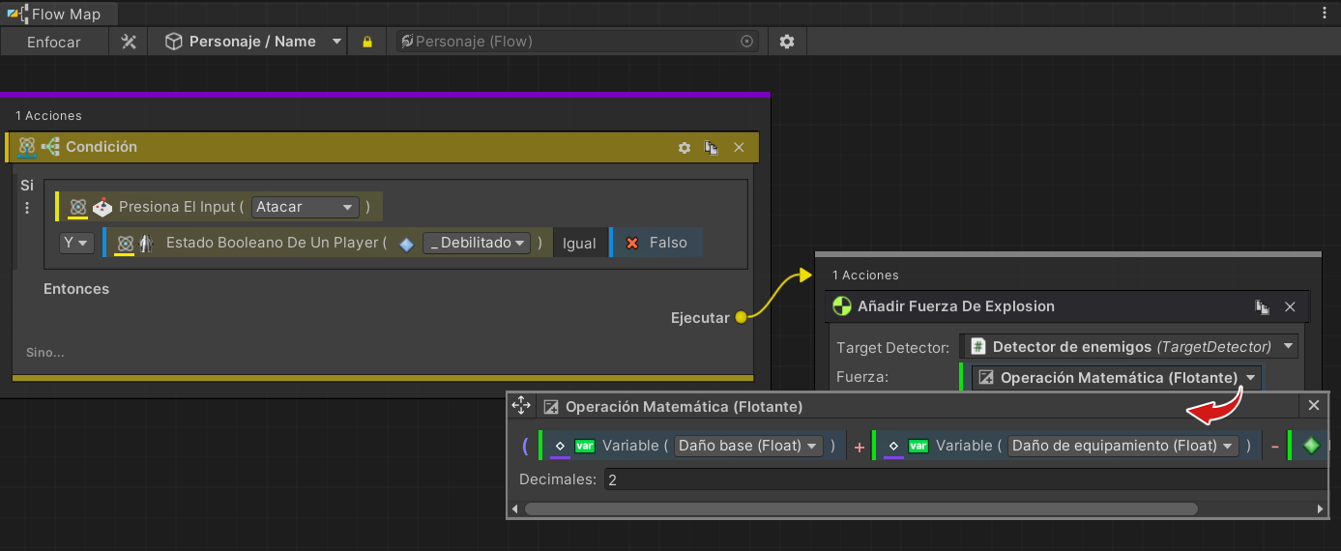Viewport: 1341px width, 551px height.
Task: Click the Enfocar button
Action: tap(54, 42)
